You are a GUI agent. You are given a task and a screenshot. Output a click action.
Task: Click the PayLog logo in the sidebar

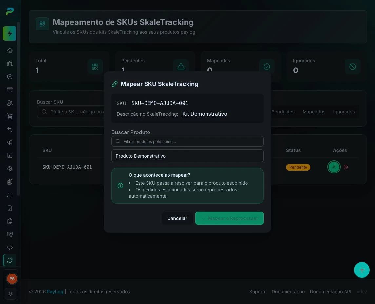click(10, 11)
